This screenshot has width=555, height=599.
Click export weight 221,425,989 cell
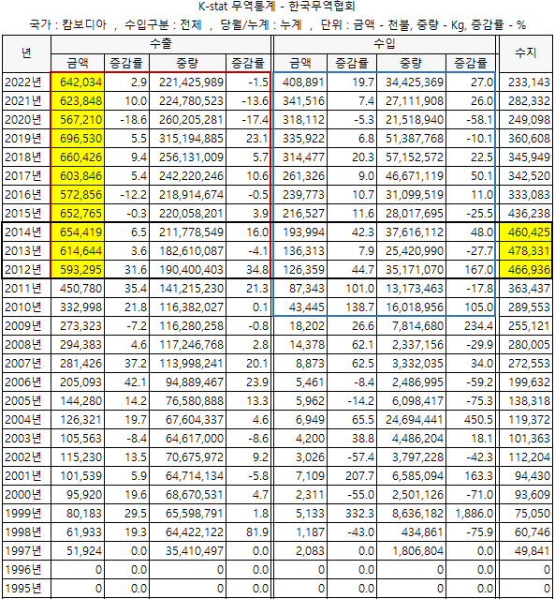pos(188,82)
